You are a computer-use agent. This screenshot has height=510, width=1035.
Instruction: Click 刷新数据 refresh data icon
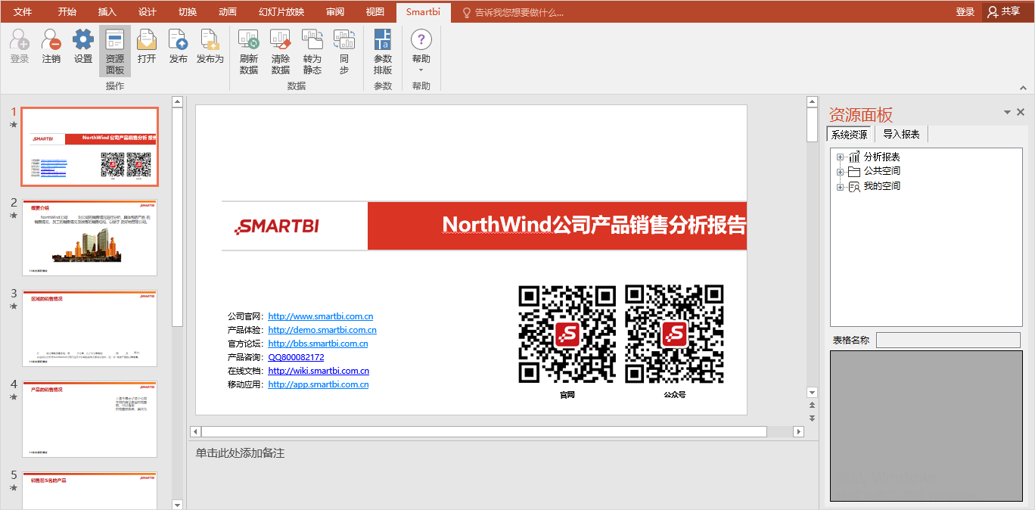(x=249, y=51)
